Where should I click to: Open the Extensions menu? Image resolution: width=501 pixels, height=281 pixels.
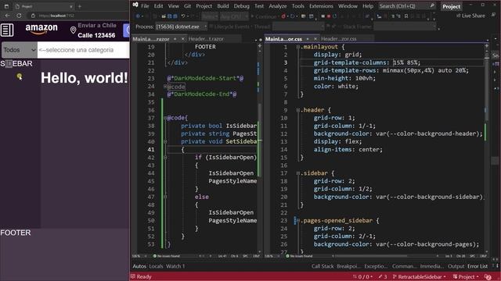(321, 6)
